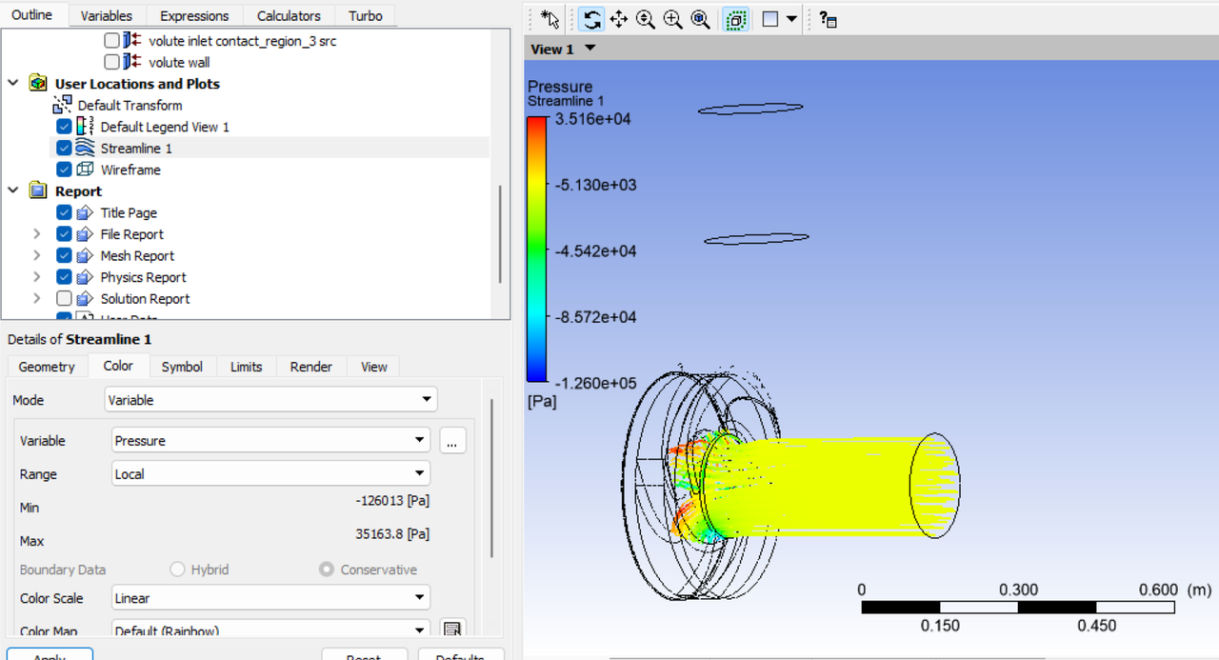Image resolution: width=1219 pixels, height=660 pixels.
Task: Click the File Report page icon
Action: coord(85,234)
